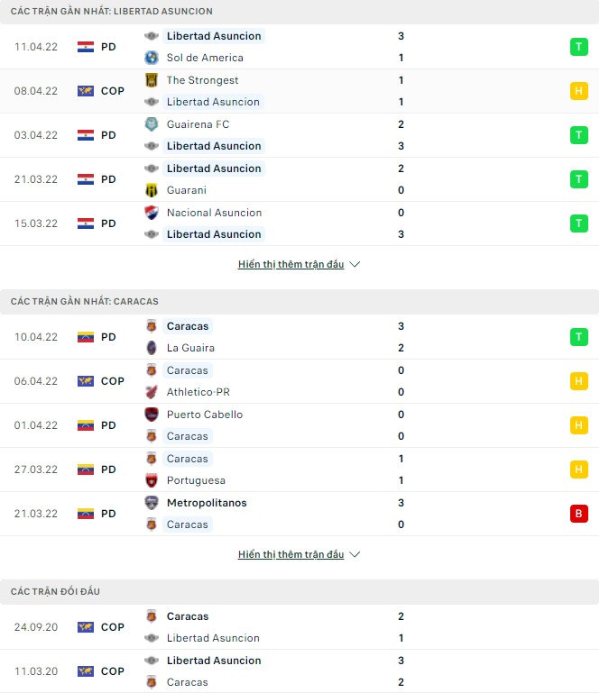Image resolution: width=609 pixels, height=693 pixels.
Task: Click the Athletico-PR team crest
Action: tap(152, 392)
